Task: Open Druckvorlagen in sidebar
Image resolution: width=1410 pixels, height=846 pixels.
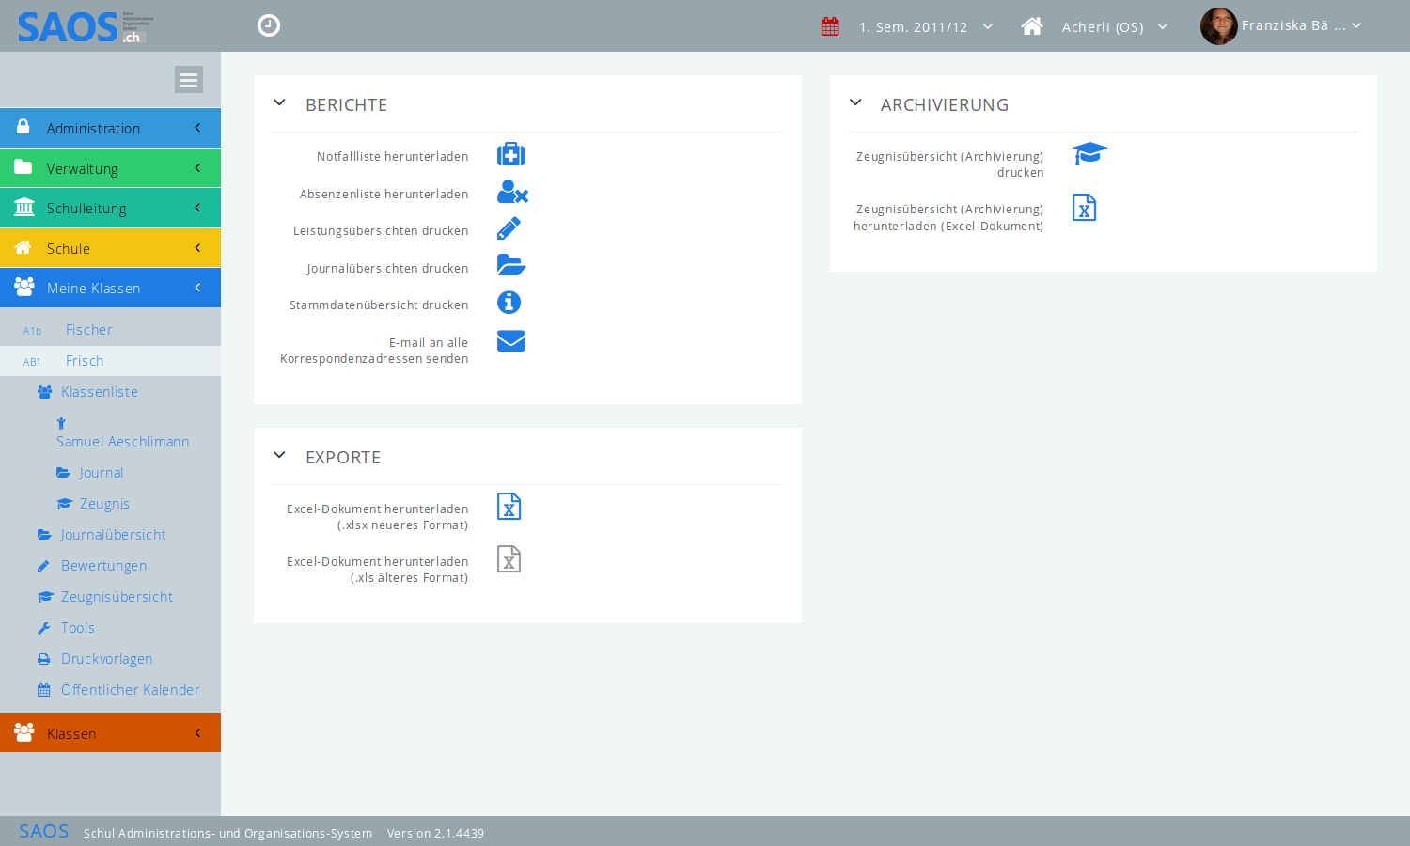Action: point(106,659)
